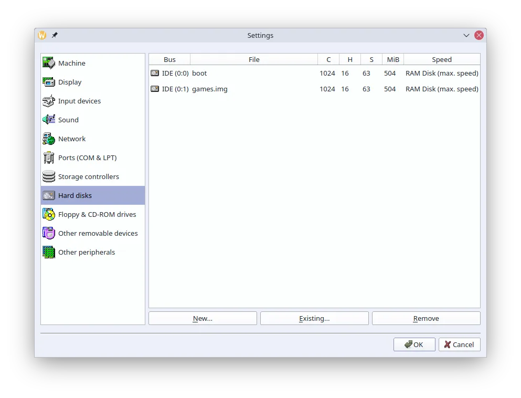Image resolution: width=521 pixels, height=398 pixels.
Task: Select the Sound settings category
Action: tap(93, 120)
